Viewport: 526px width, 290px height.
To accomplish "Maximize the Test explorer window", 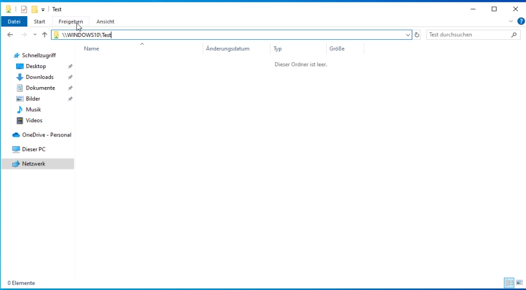I will (x=494, y=9).
